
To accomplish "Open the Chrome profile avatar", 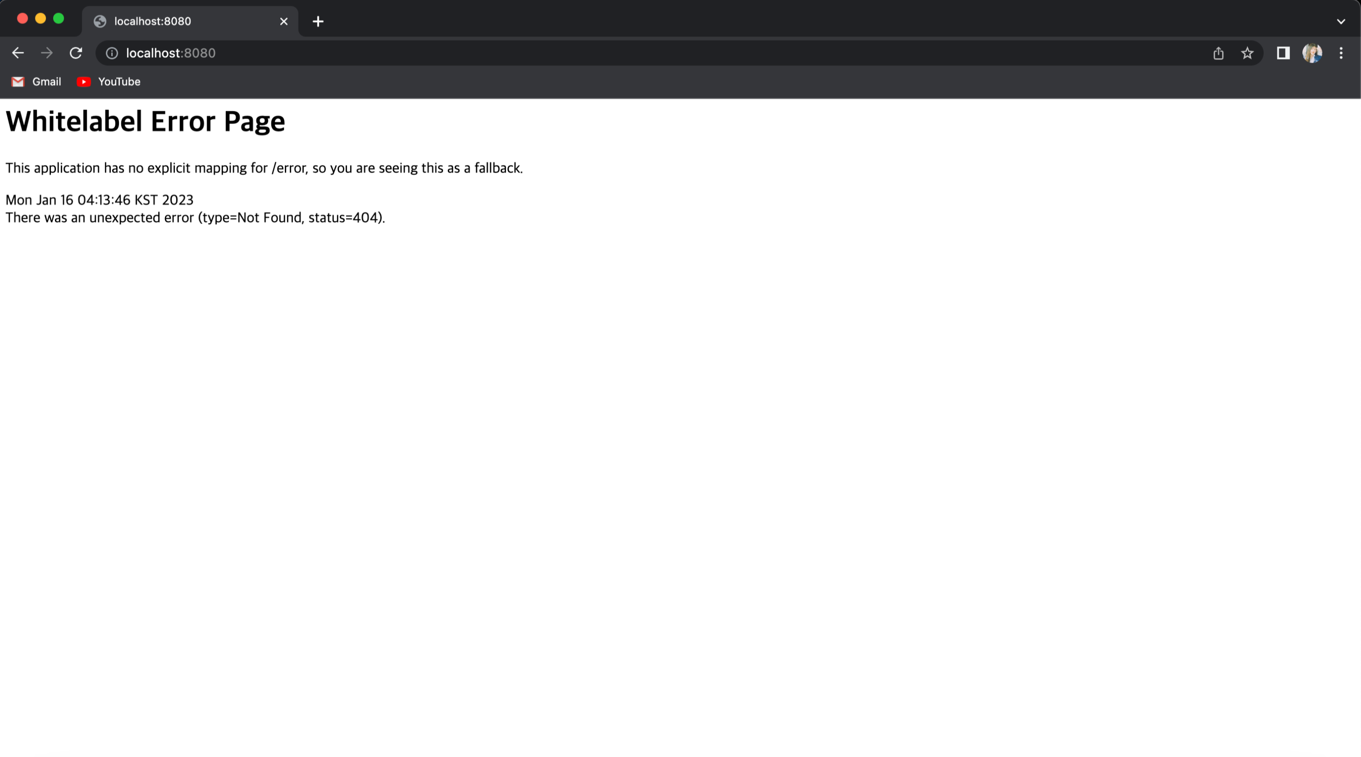I will tap(1312, 53).
